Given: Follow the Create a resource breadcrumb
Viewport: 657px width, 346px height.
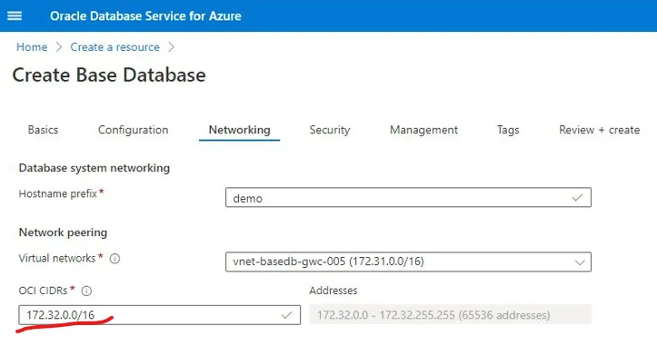Looking at the screenshot, I should (114, 47).
